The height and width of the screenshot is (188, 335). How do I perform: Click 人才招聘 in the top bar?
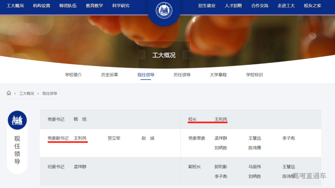233,6
